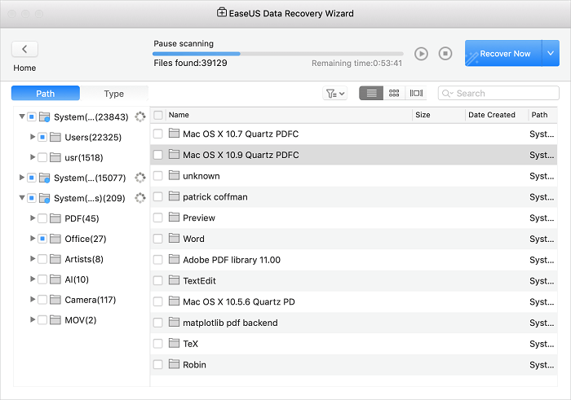Click the Camera(117) folder icon
This screenshot has width=571, height=400.
(55, 300)
